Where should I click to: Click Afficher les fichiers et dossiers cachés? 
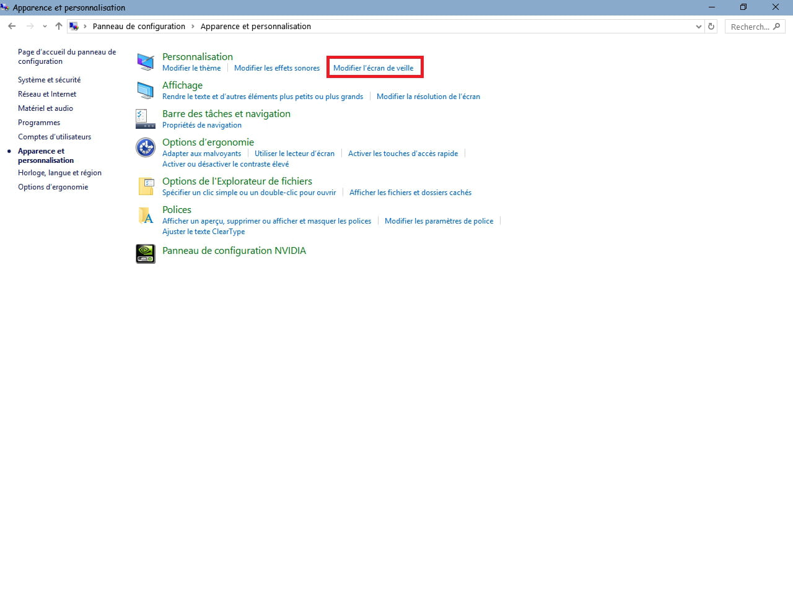pos(410,193)
